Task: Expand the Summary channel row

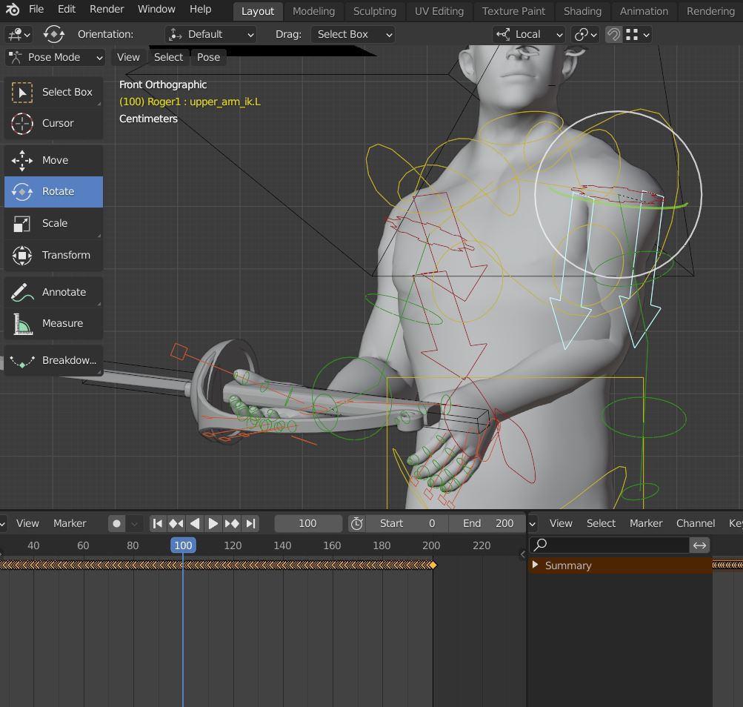Action: point(535,565)
